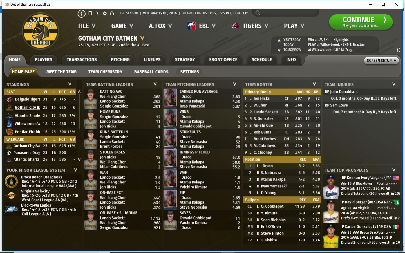Open the EBL league menu
405x253 pixels.
(207, 26)
